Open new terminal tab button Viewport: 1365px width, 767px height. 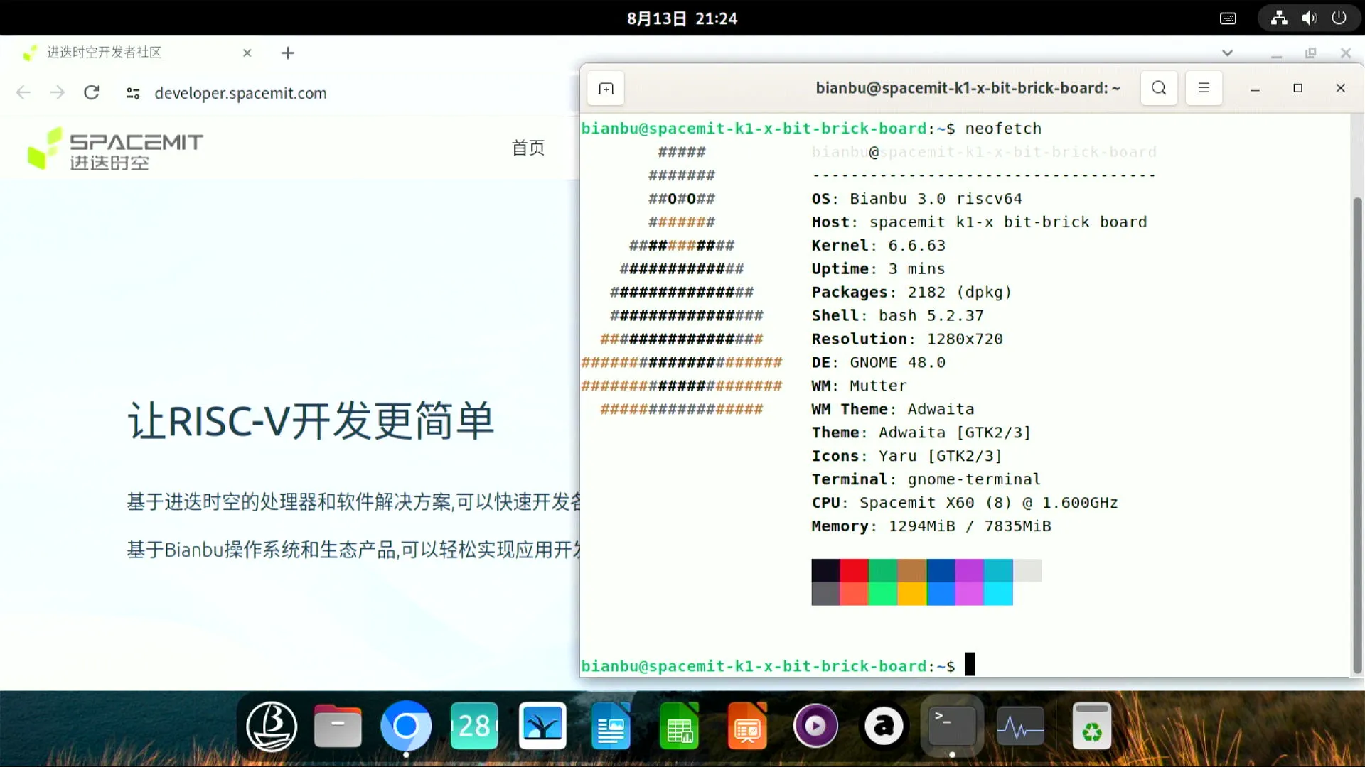pyautogui.click(x=606, y=89)
